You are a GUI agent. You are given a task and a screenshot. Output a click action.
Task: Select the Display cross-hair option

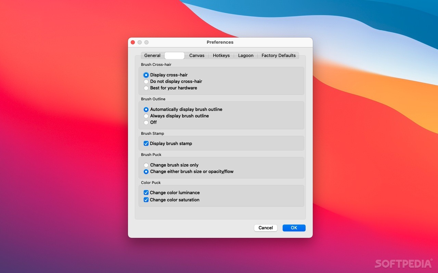point(146,75)
